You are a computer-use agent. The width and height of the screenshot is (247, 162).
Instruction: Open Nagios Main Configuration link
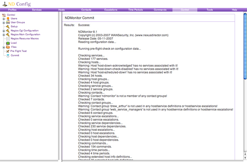click(25, 34)
